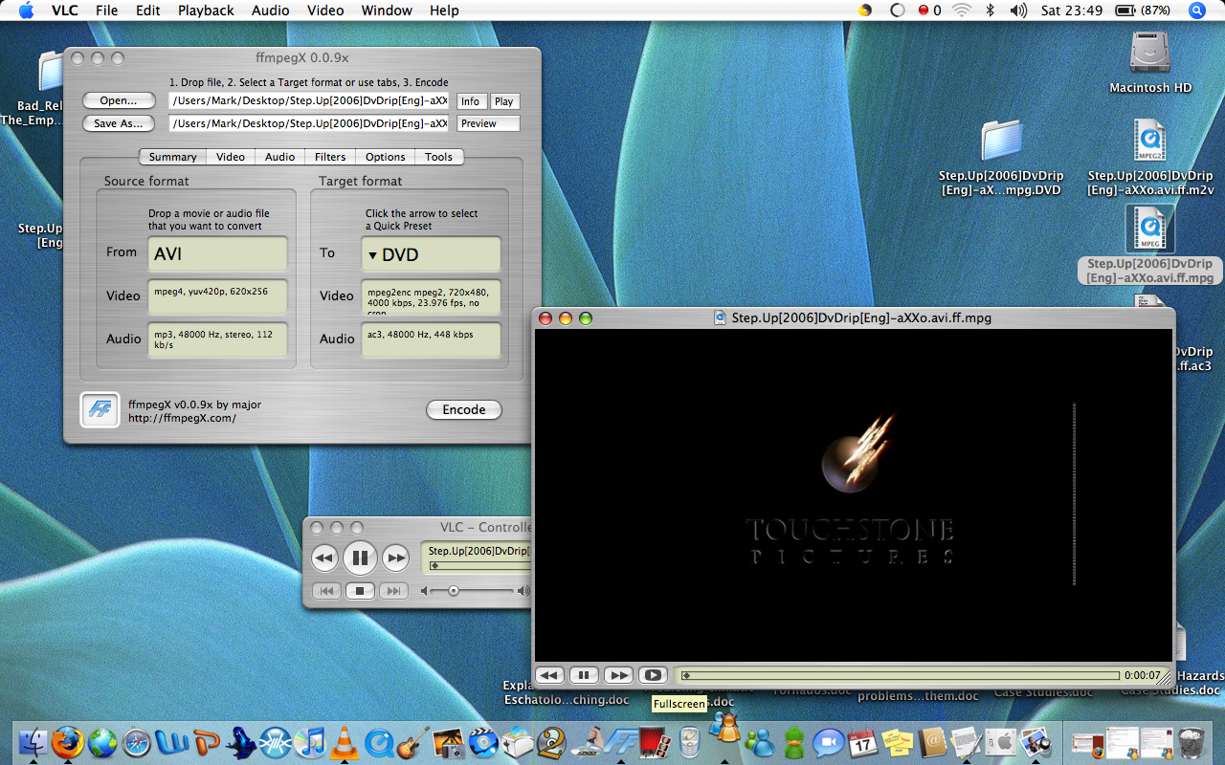Skip to next item in VLC Controller
Screen dimensions: 1225x765
pyautogui.click(x=393, y=591)
